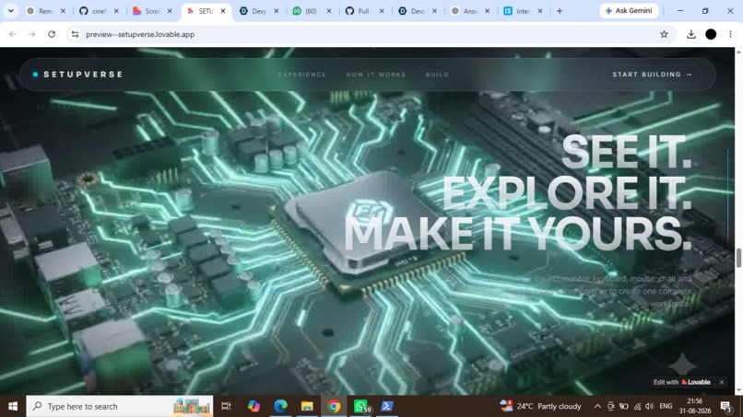Focus the address bar URL
Image resolution: width=743 pixels, height=417 pixels.
click(x=140, y=34)
